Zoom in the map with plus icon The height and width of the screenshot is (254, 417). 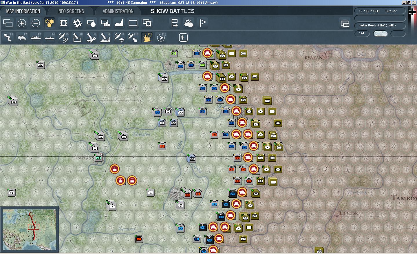coord(22,23)
